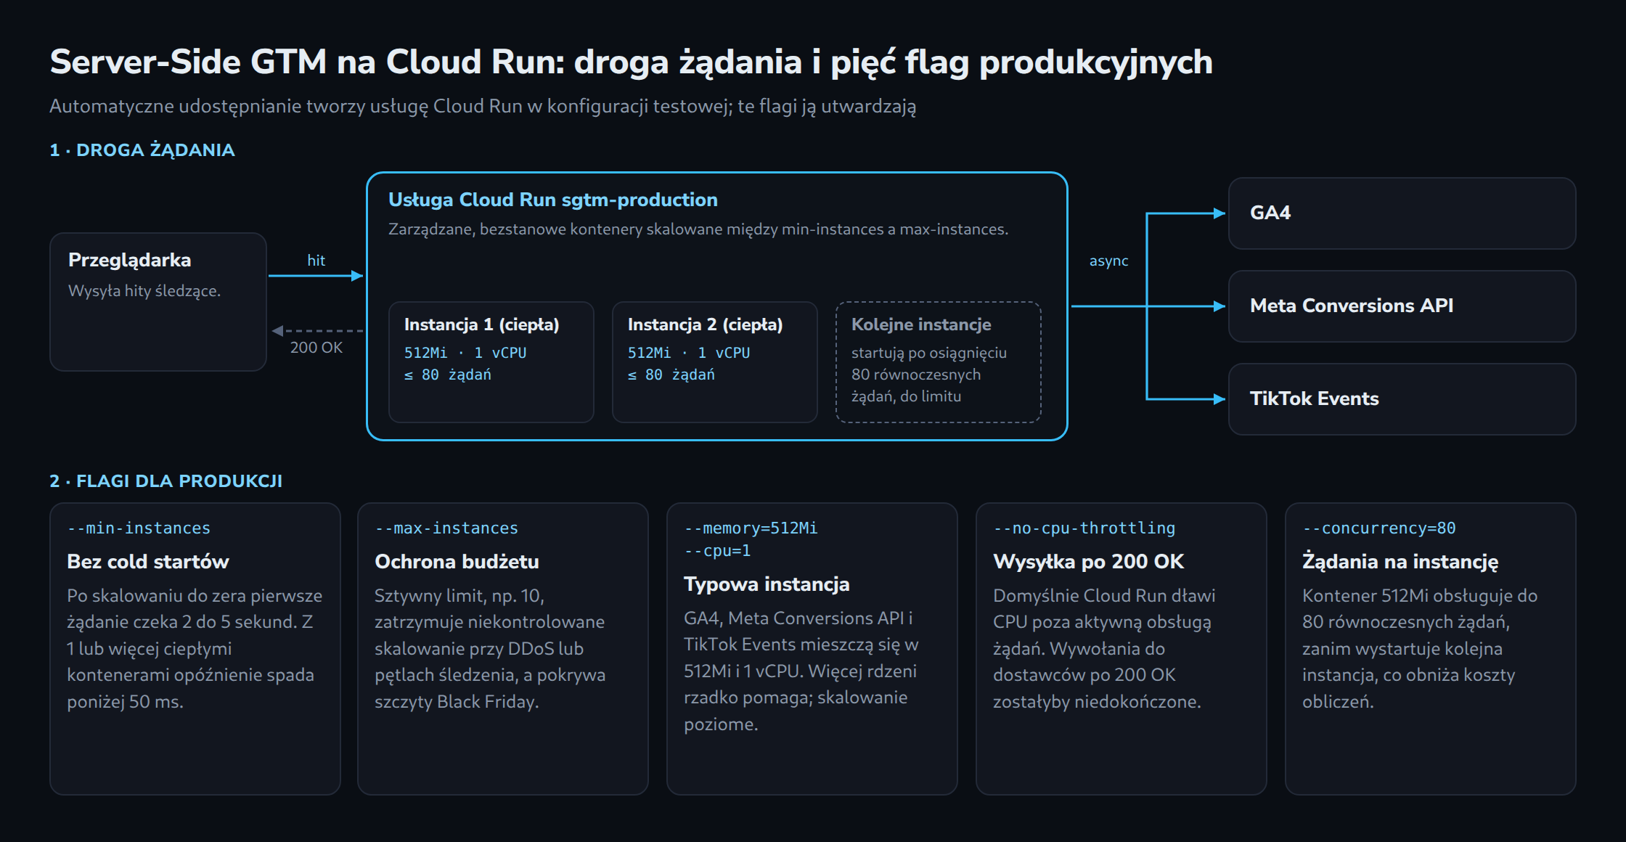The image size is (1626, 842).
Task: Click the '--min-instances' flag label
Action: click(x=139, y=528)
